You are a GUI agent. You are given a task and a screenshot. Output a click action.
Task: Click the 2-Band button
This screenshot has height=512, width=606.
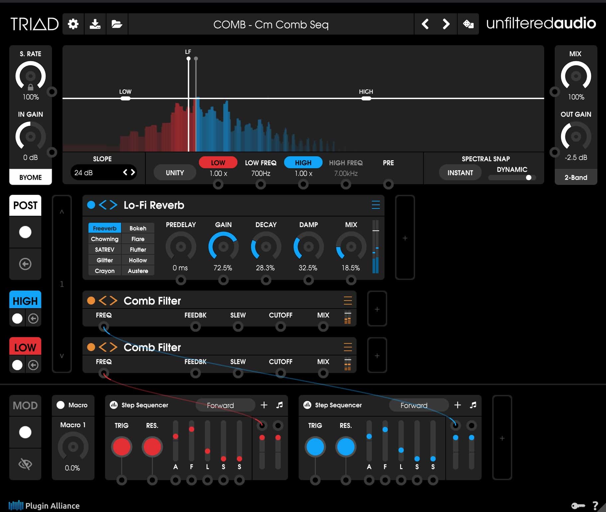point(576,177)
